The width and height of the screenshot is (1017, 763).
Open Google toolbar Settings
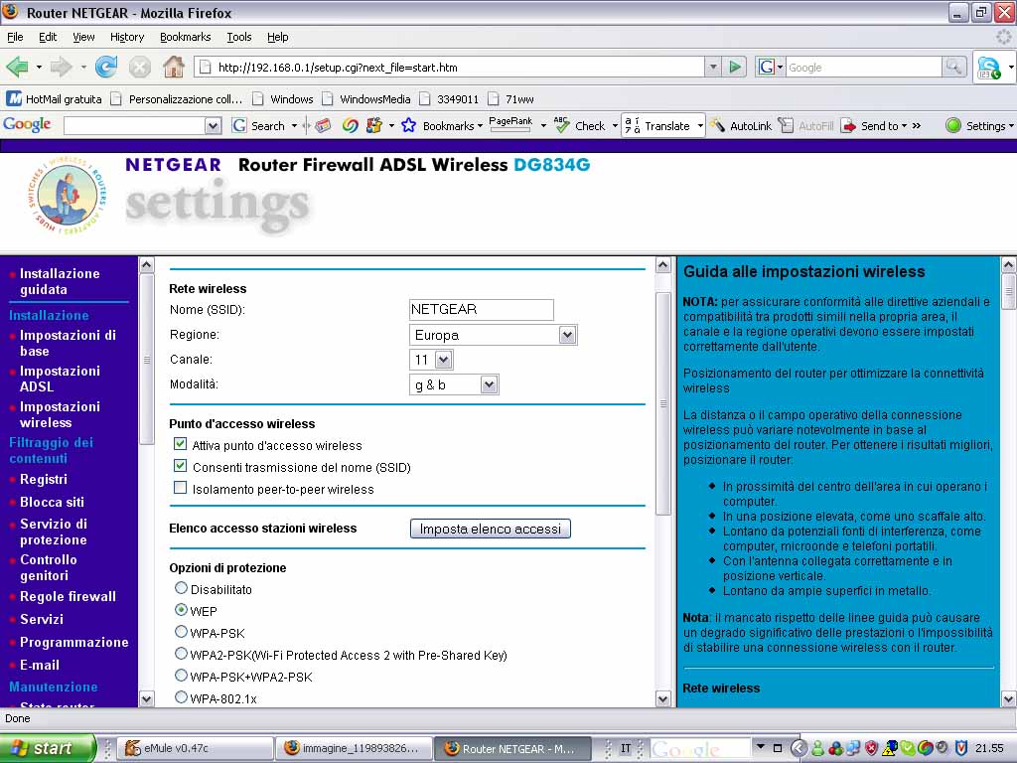pyautogui.click(x=976, y=126)
